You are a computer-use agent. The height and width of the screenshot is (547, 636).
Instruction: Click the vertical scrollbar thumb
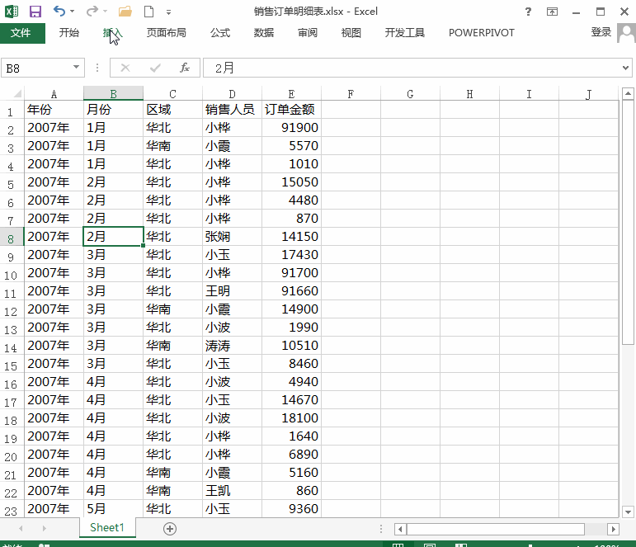628,223
